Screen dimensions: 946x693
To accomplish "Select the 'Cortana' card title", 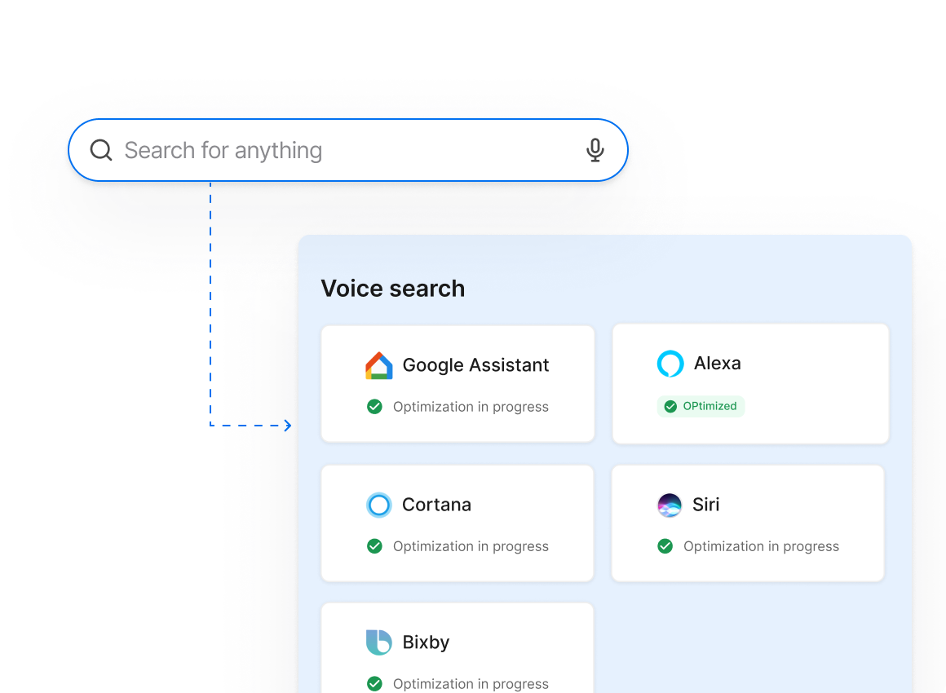I will click(x=436, y=505).
